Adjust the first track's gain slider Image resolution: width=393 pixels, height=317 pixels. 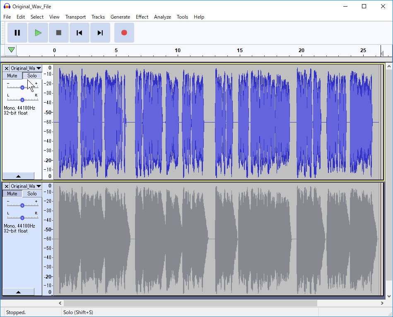pyautogui.click(x=22, y=87)
